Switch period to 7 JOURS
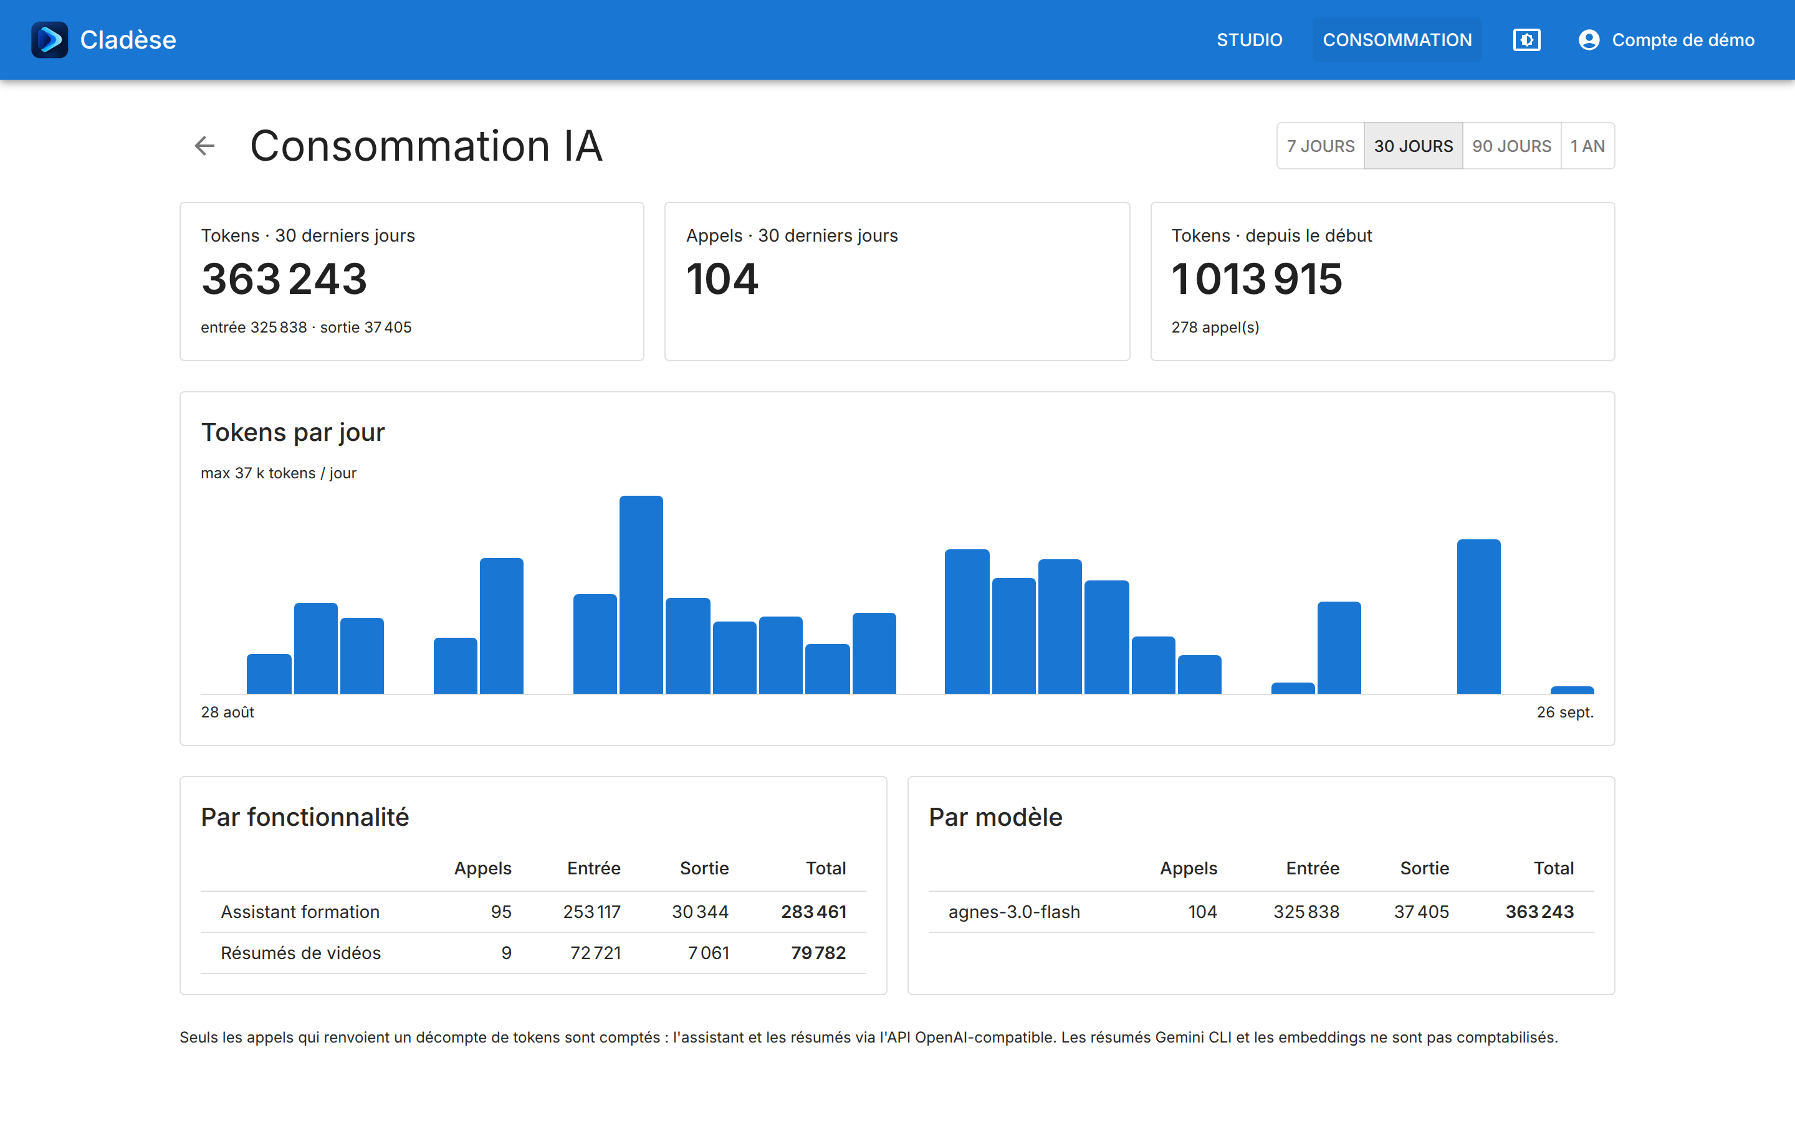1795x1121 pixels. (1320, 146)
